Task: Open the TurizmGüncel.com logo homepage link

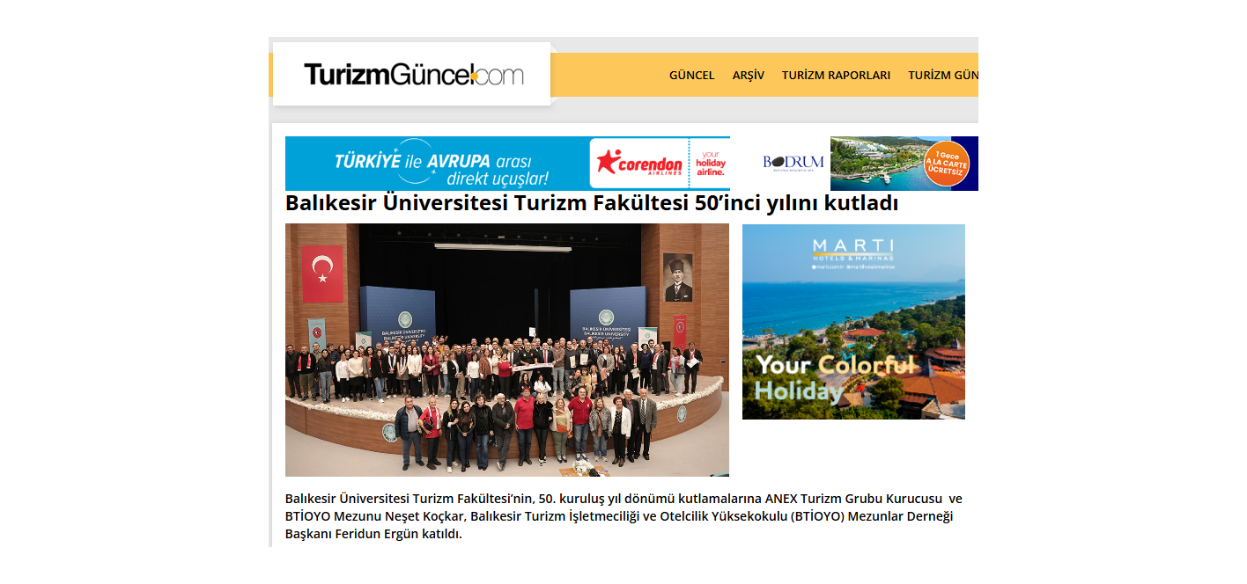Action: [413, 75]
